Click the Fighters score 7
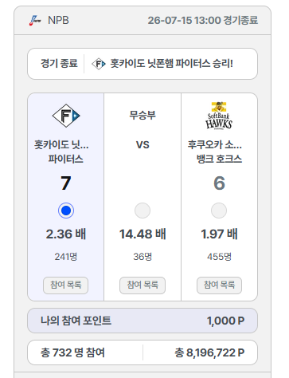289x378 pixels. [66, 183]
